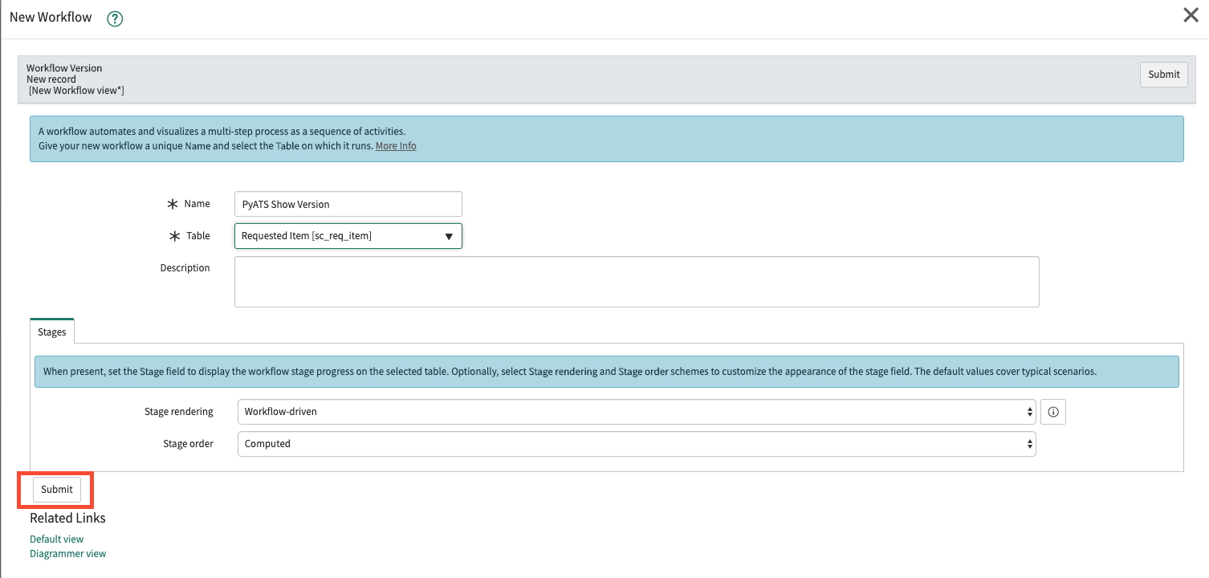
Task: Click the info icon next to Stage rendering
Action: (1053, 412)
